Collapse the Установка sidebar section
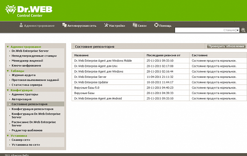The width and height of the screenshot is (247, 156). (x=8, y=136)
